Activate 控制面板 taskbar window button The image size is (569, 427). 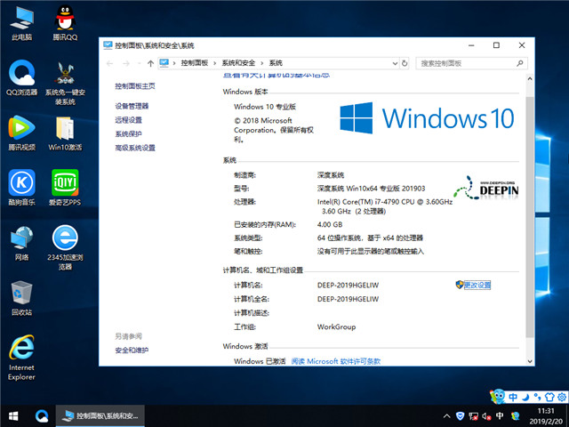click(x=100, y=416)
